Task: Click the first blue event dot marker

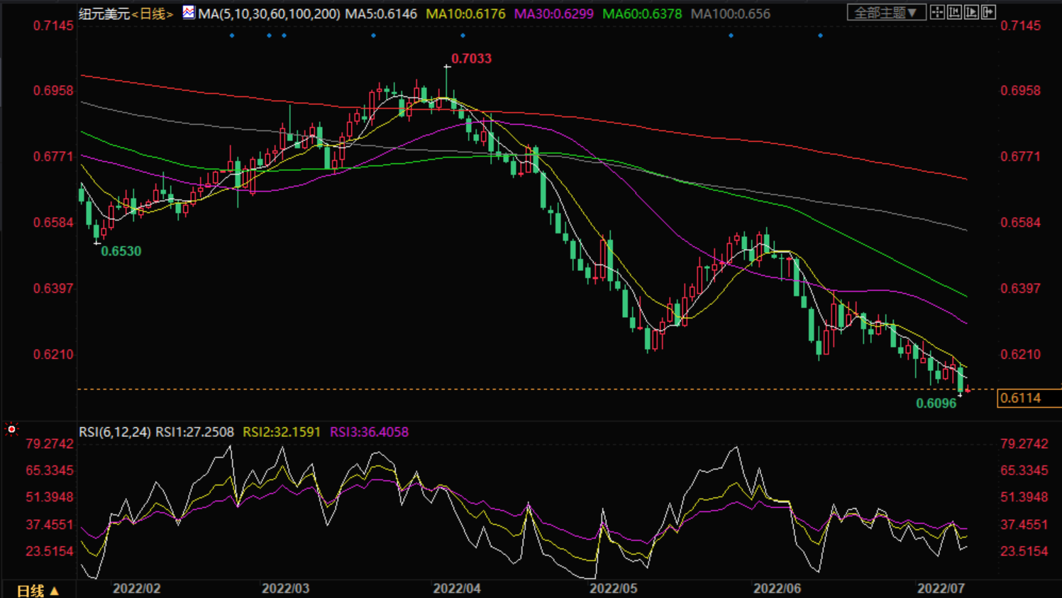Action: (232, 35)
